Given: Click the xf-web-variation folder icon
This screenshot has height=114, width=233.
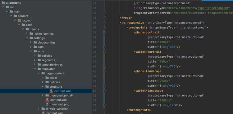Looking at the screenshot, I should point(43,109).
